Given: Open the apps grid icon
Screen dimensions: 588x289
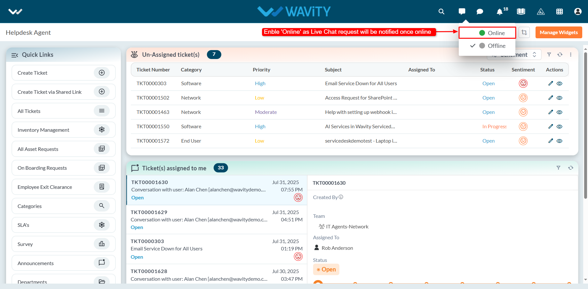Looking at the screenshot, I should [x=560, y=11].
